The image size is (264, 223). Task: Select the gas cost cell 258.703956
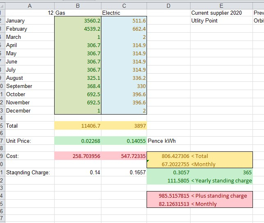[x=77, y=156]
